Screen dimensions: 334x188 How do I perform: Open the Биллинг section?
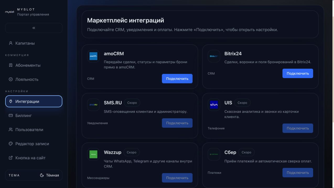pos(34,116)
